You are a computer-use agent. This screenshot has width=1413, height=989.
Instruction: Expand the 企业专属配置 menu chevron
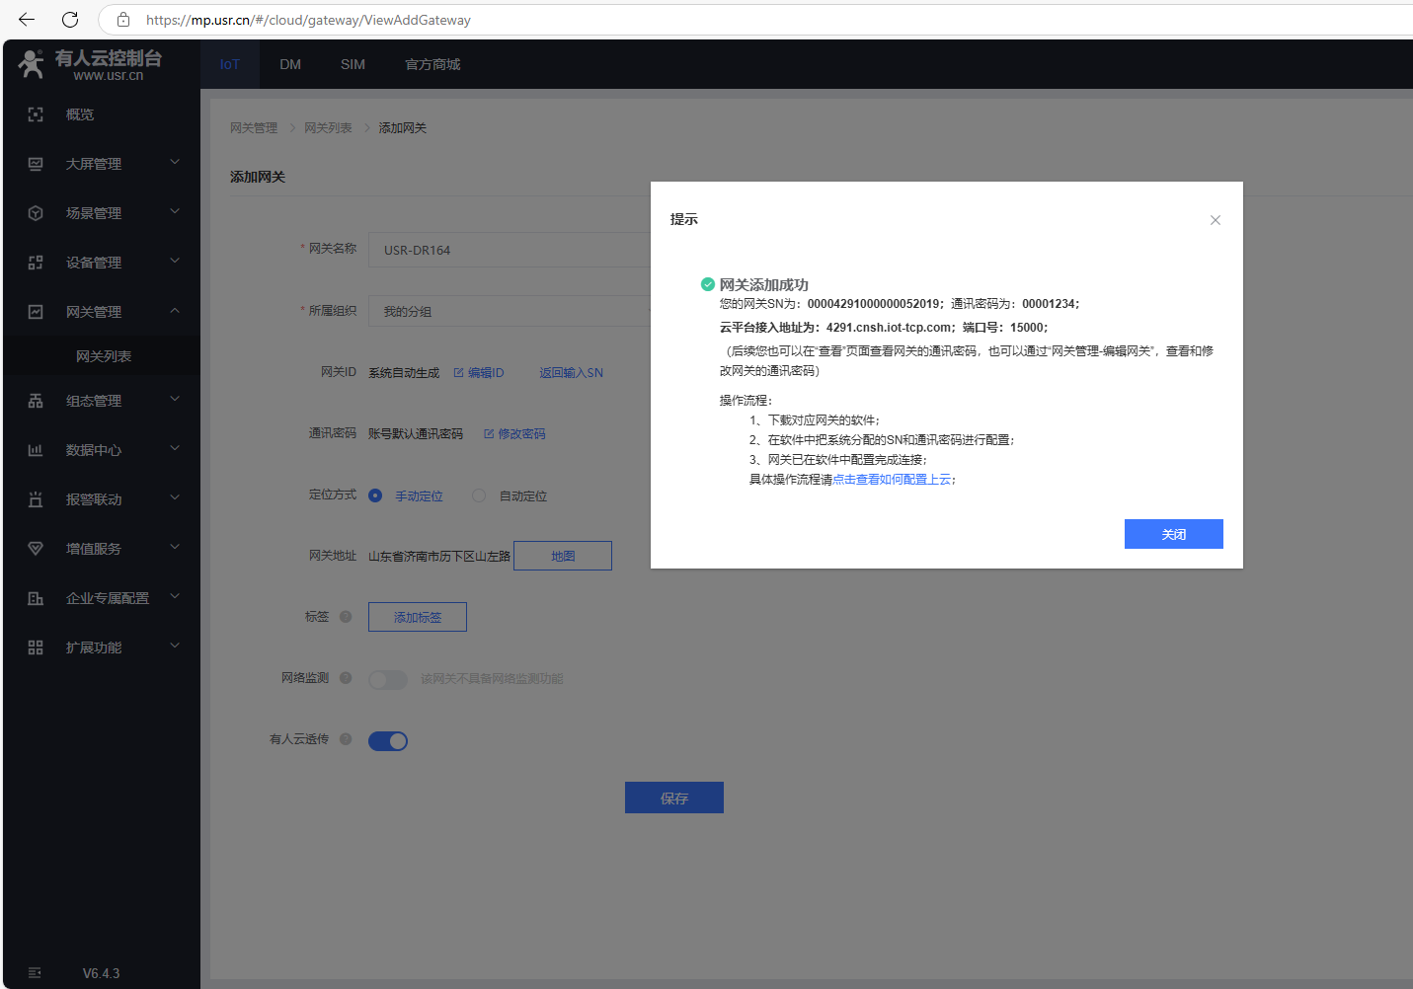[x=175, y=597]
